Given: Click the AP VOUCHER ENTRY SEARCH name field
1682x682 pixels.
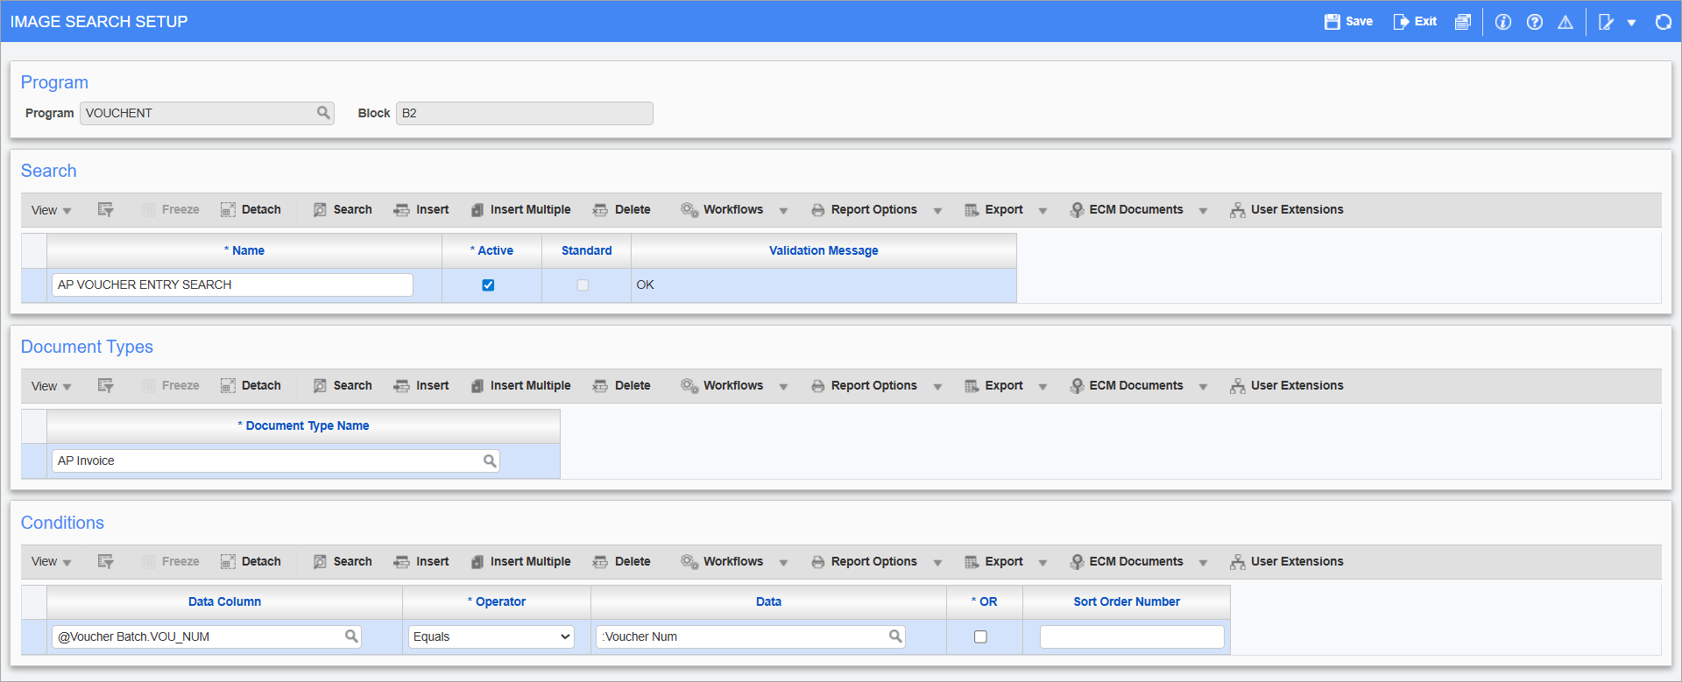Looking at the screenshot, I should (x=232, y=285).
